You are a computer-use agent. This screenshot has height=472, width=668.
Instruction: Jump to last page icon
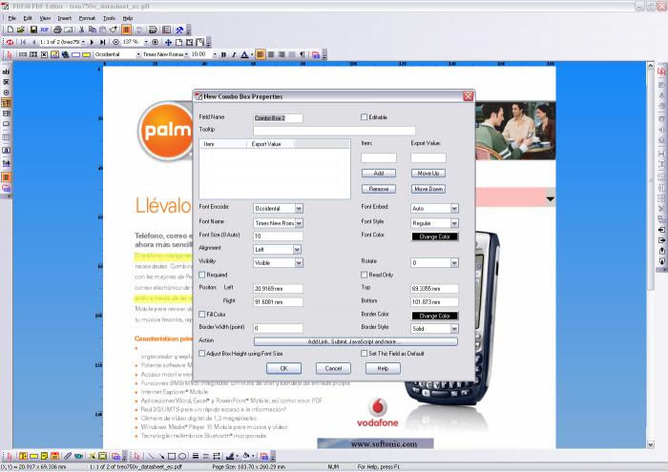coord(103,42)
